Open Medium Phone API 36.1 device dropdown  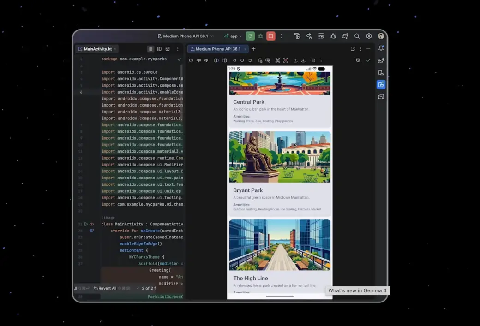pyautogui.click(x=185, y=36)
